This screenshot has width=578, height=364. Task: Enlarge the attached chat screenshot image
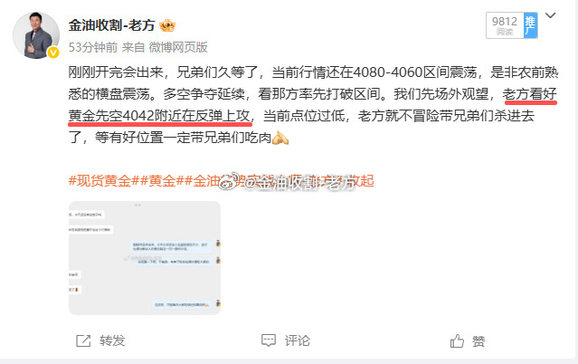[145, 258]
